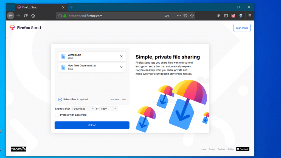Close the Firefox Send tab
Viewport: 281px width, 158px height.
(x=63, y=7)
